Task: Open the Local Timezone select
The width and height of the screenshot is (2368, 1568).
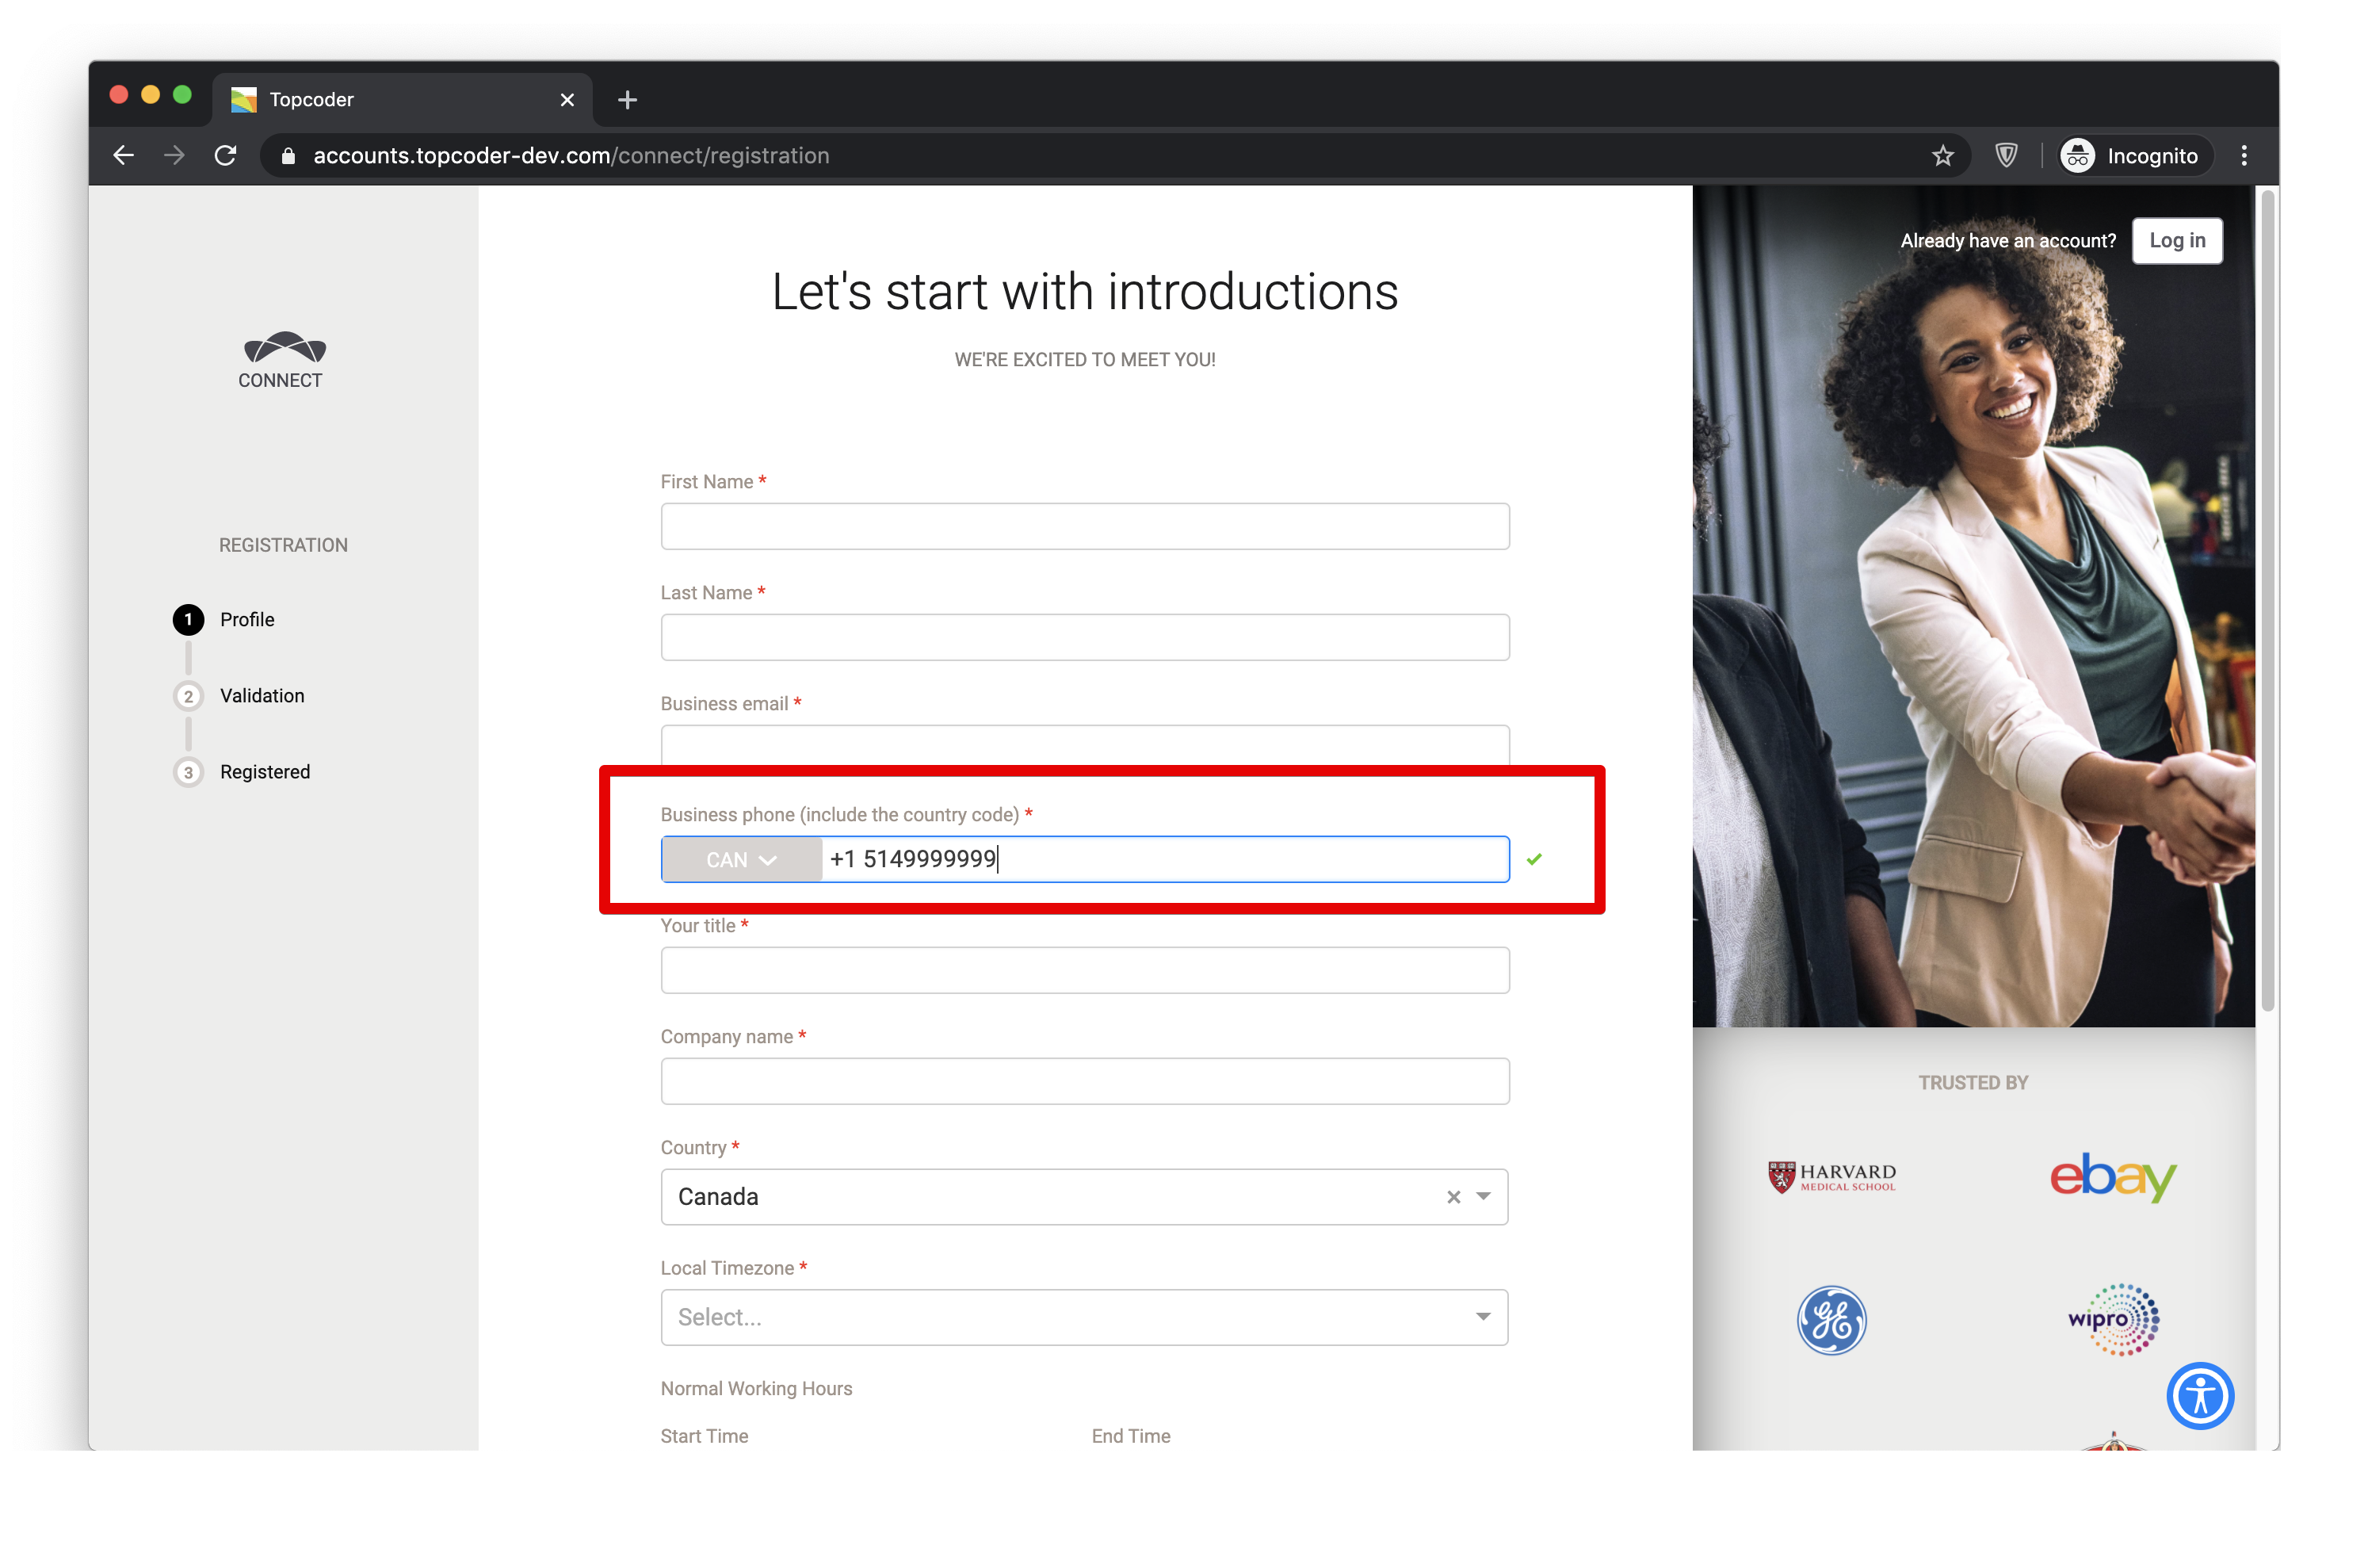Action: pyautogui.click(x=1083, y=1317)
